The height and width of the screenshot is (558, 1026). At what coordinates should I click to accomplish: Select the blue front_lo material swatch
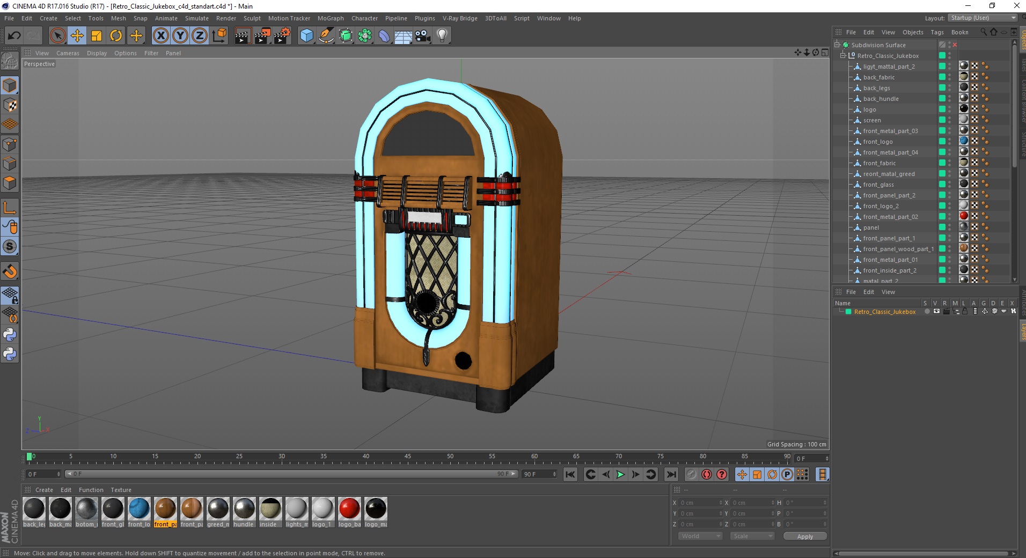[139, 509]
